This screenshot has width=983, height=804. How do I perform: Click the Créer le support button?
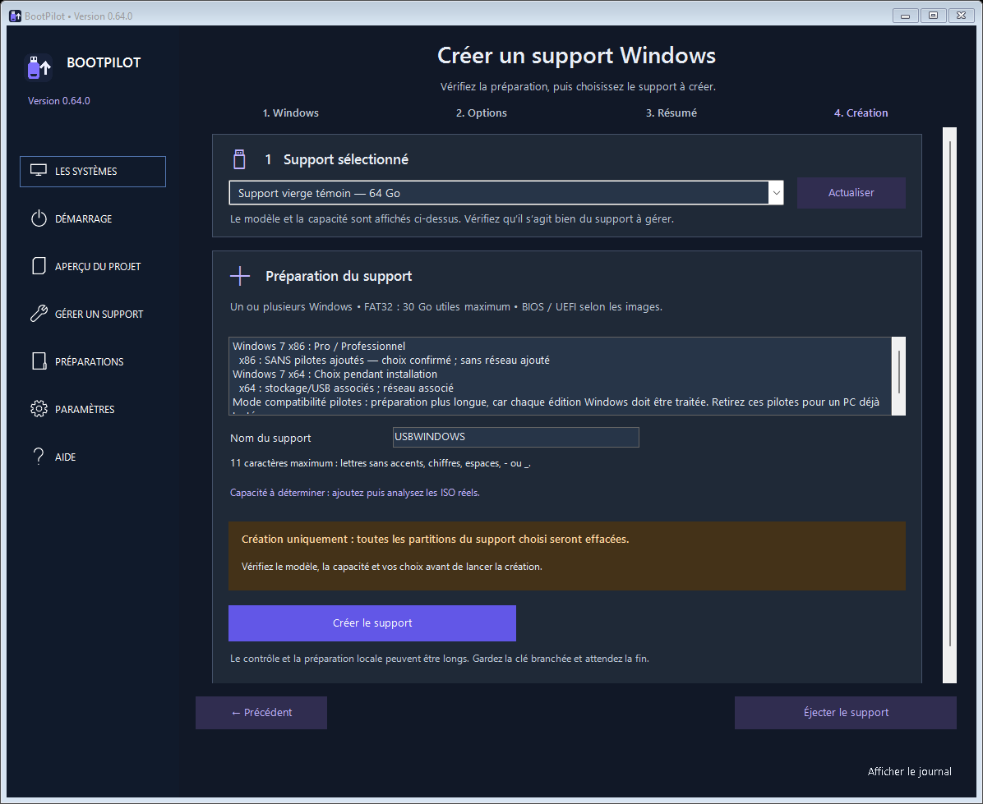click(x=372, y=623)
